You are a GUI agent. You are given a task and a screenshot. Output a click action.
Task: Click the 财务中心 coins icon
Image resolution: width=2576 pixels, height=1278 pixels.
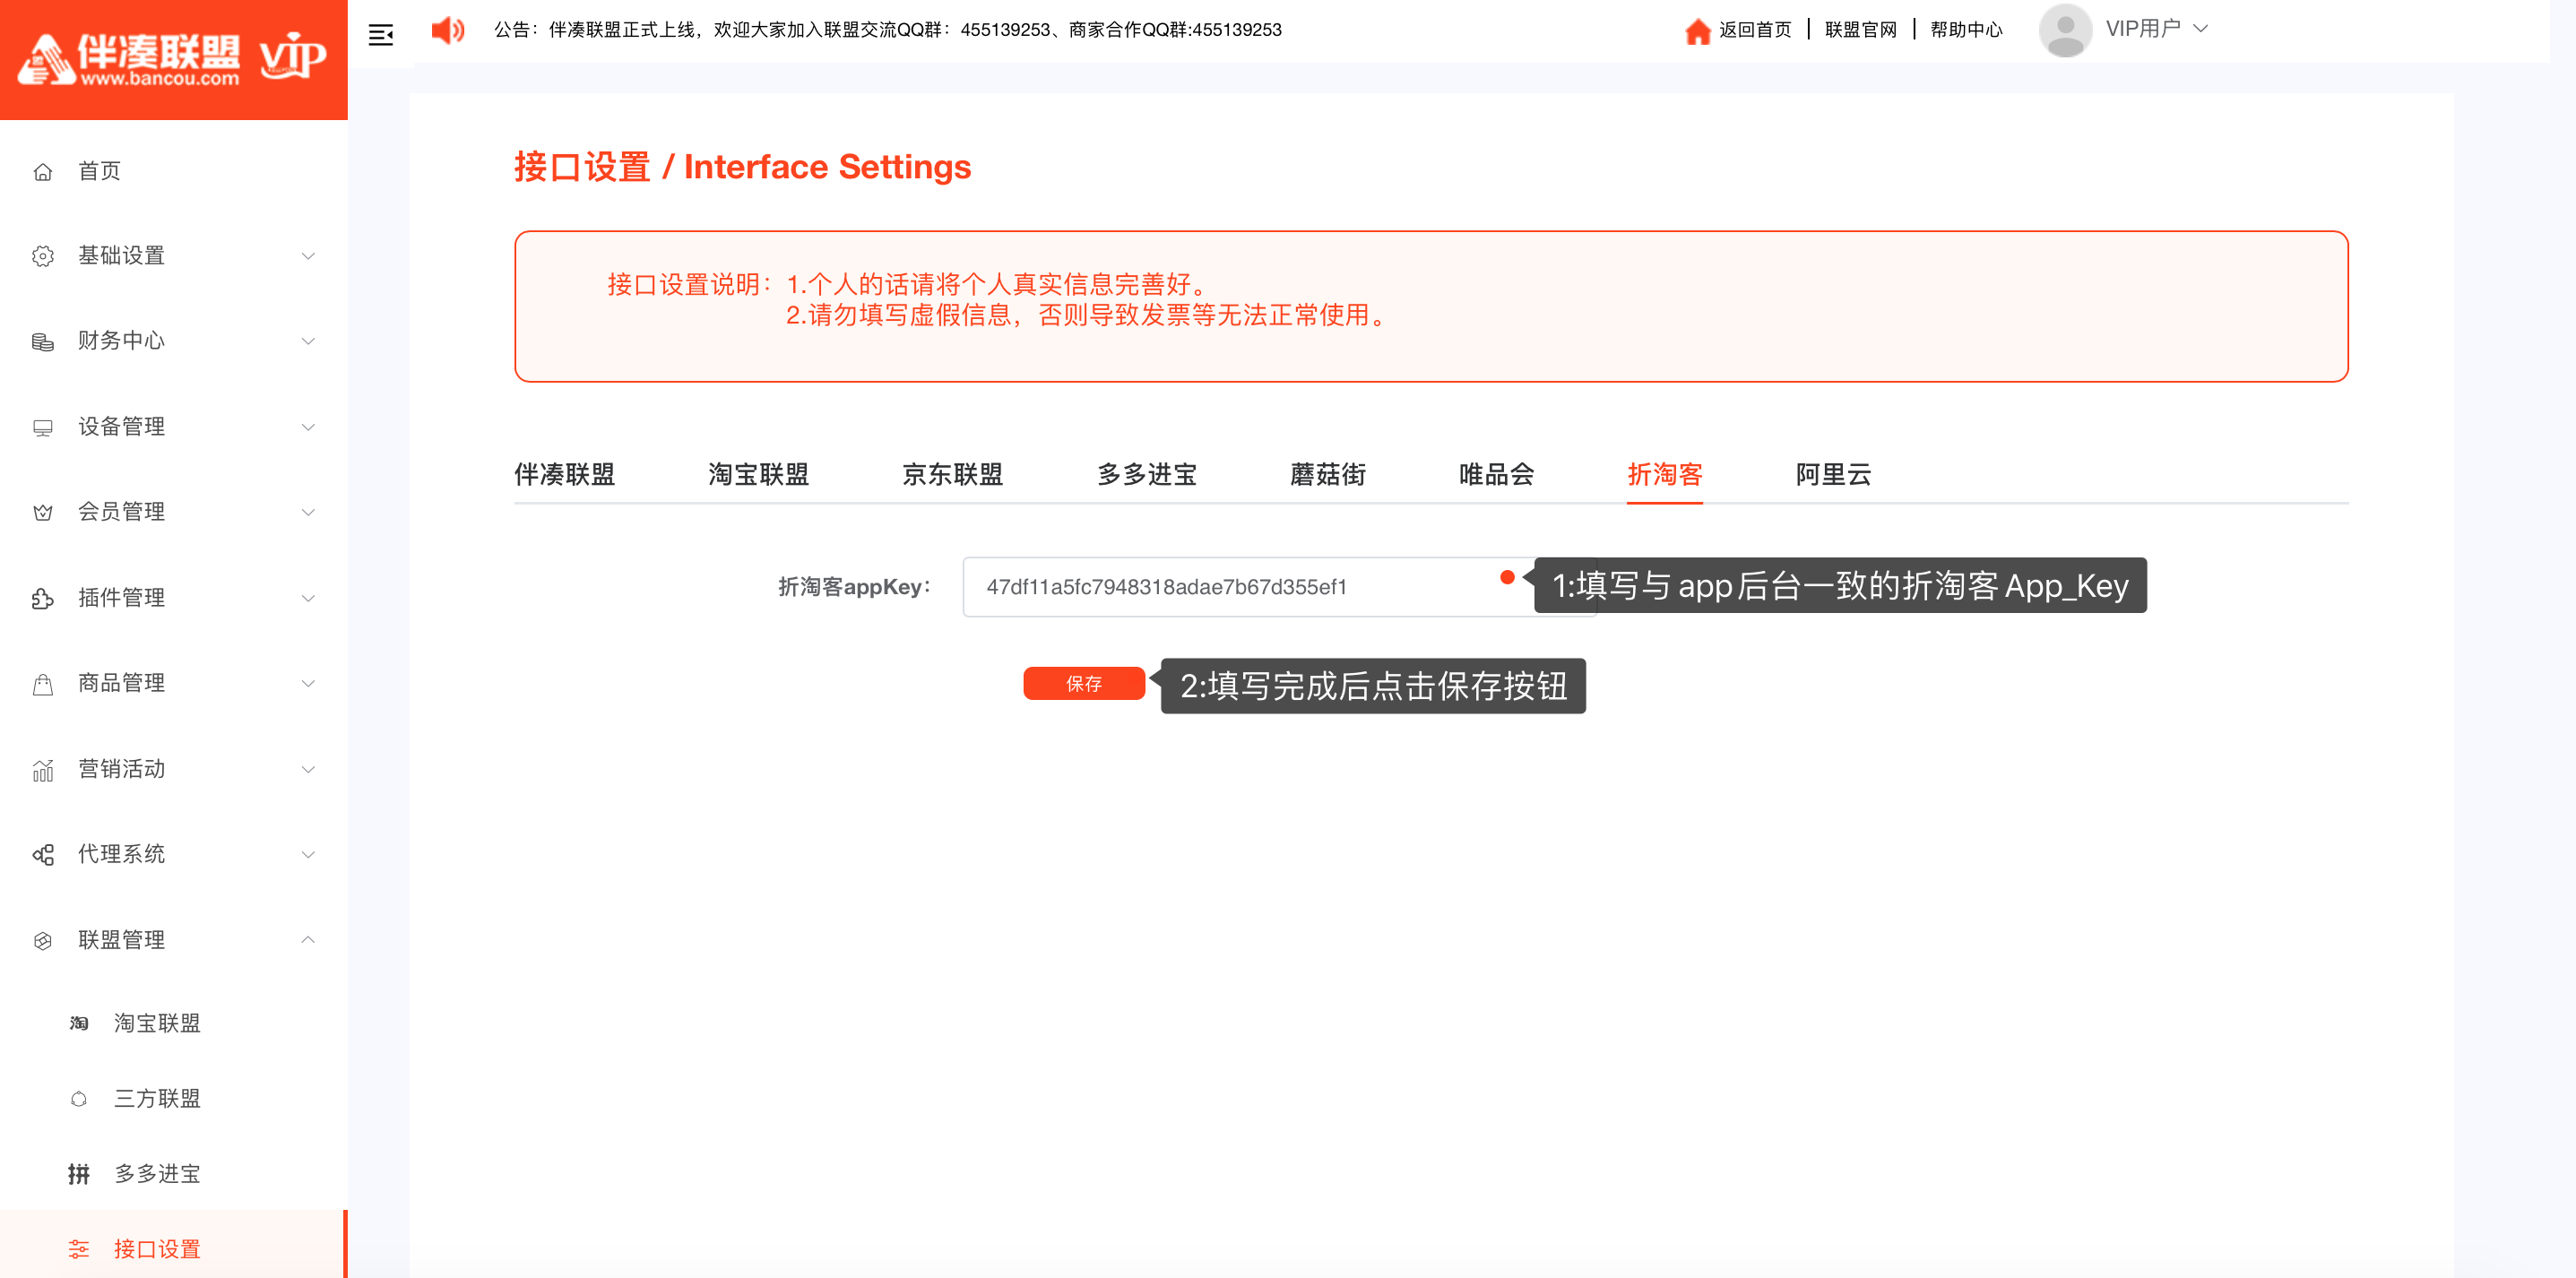[43, 342]
